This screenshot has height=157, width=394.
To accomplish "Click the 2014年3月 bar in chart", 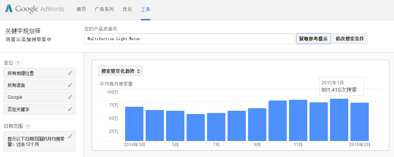I will [134, 124].
